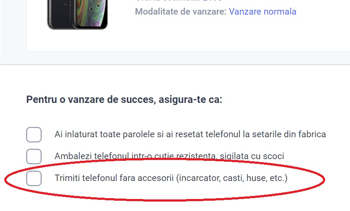Click the 'Ambalezi telefonul intr-o cutie' label text
This screenshot has height=211, width=350.
(x=169, y=156)
